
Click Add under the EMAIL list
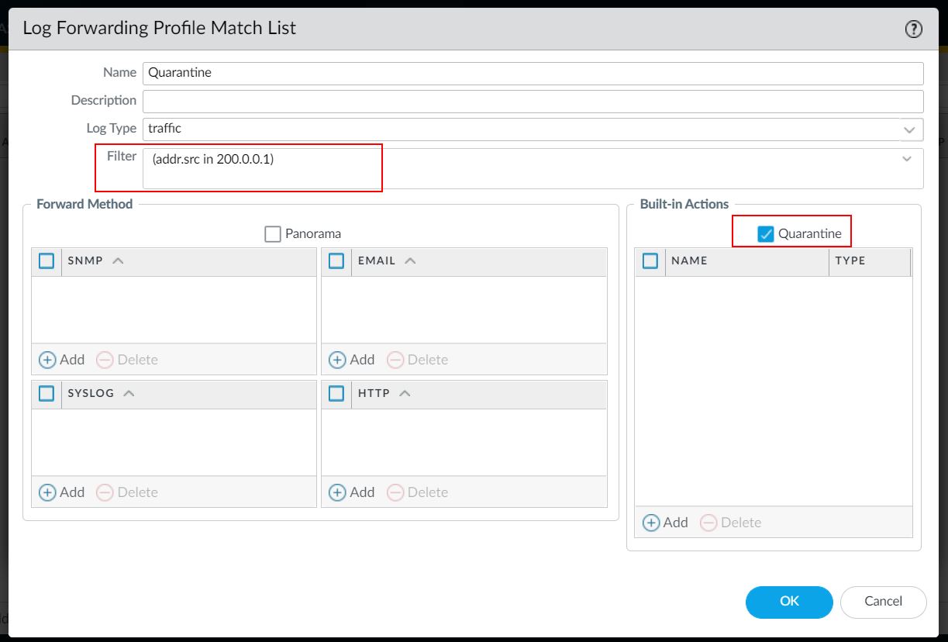click(x=352, y=360)
